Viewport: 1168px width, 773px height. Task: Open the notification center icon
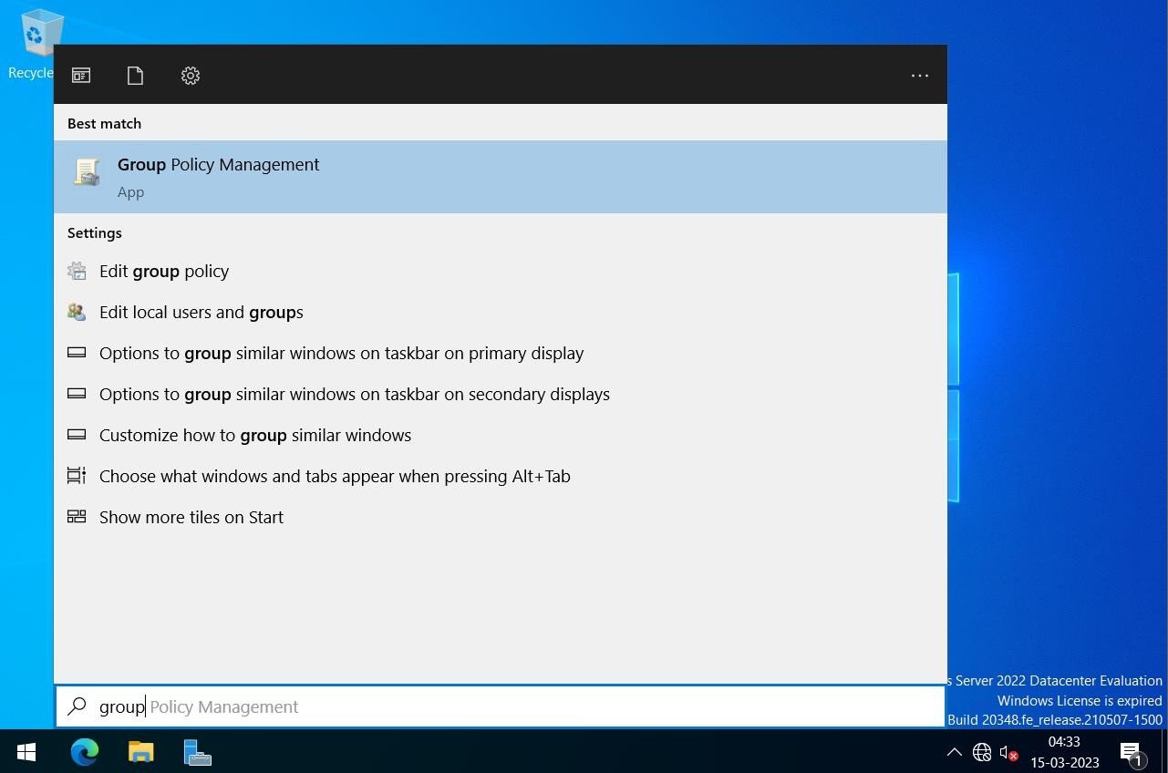(x=1132, y=753)
